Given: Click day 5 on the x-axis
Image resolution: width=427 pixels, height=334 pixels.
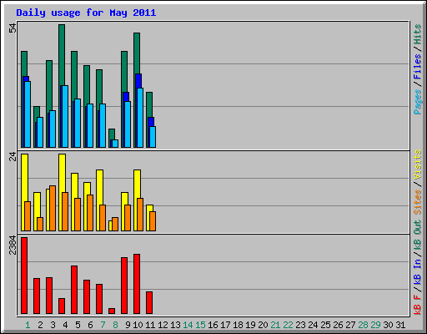Looking at the screenshot, I should coord(78,325).
